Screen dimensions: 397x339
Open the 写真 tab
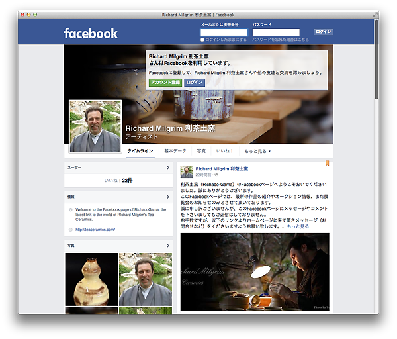201,151
